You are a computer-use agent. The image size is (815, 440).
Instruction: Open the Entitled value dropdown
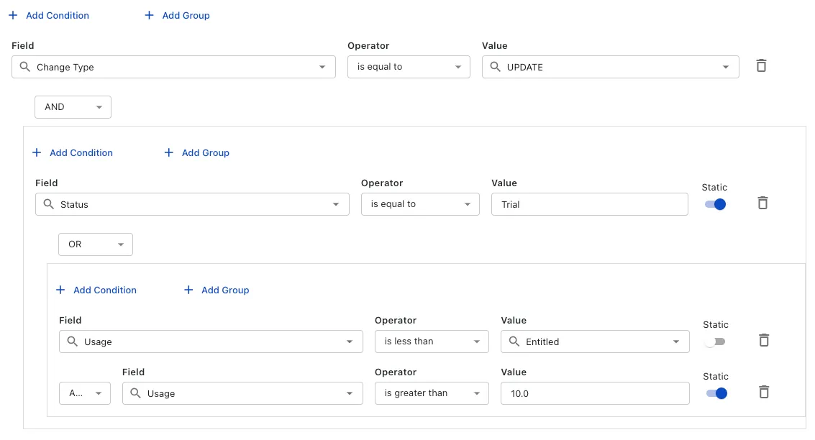595,342
